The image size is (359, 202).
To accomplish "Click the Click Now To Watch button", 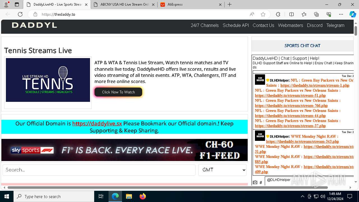I will point(118,92).
